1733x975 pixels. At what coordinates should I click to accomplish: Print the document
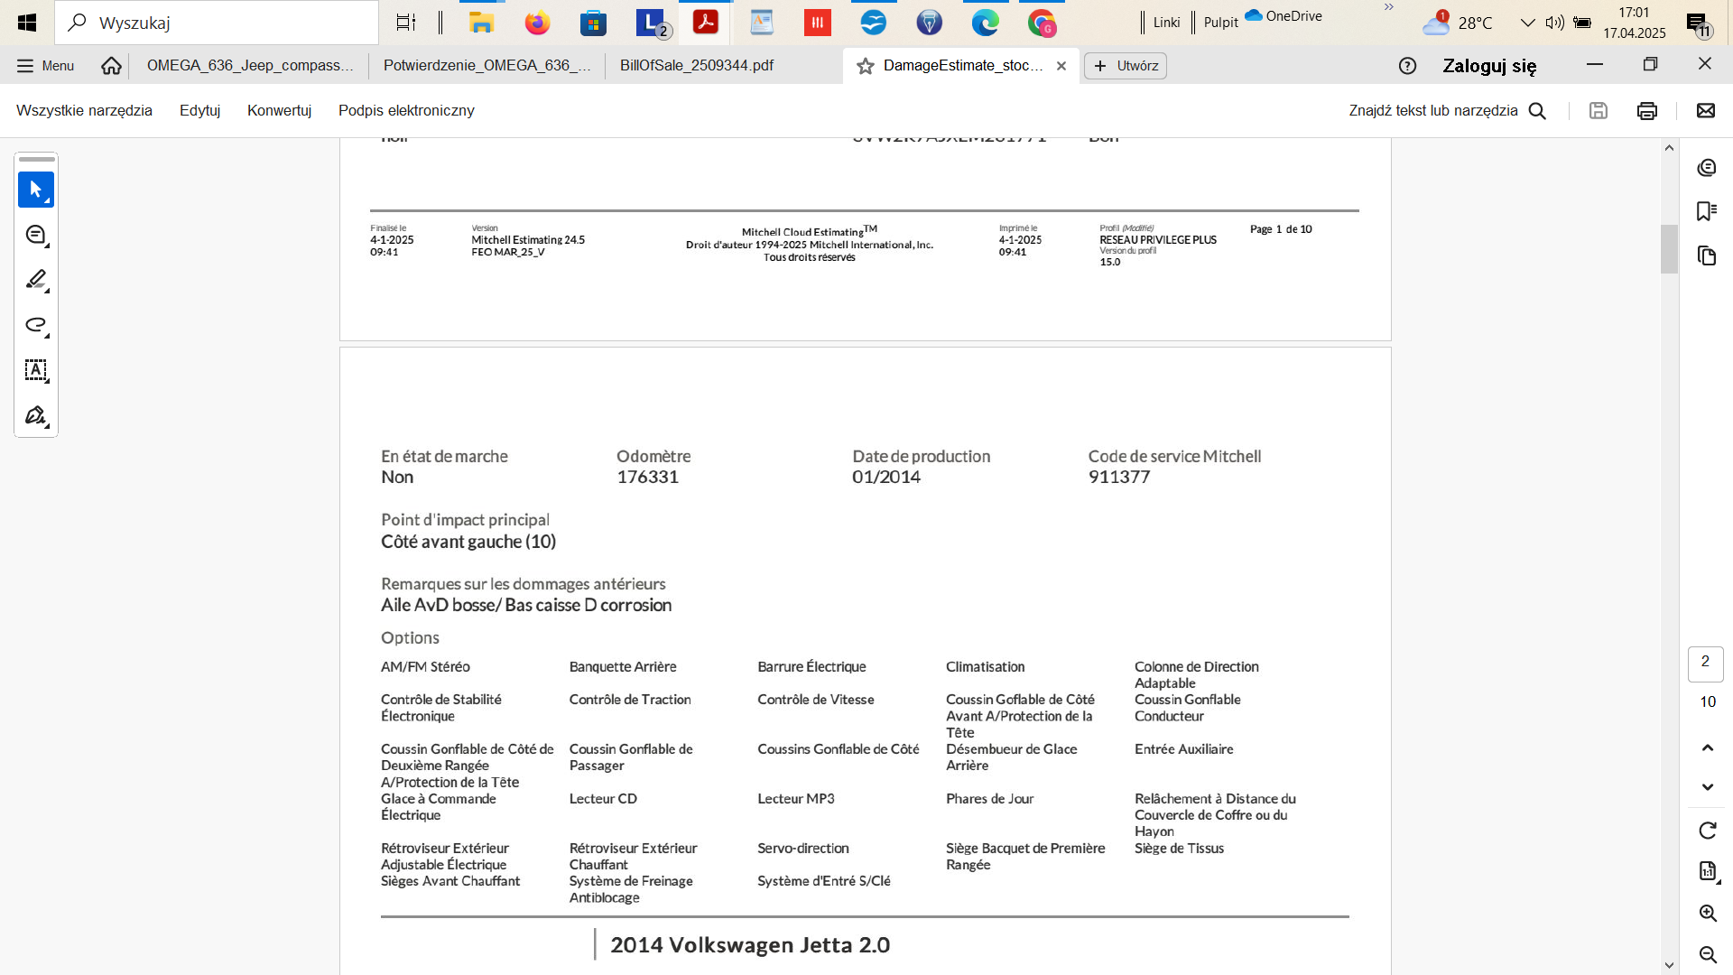click(x=1646, y=110)
